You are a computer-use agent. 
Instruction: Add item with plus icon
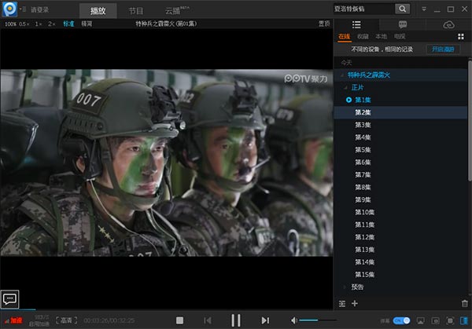tap(355, 303)
